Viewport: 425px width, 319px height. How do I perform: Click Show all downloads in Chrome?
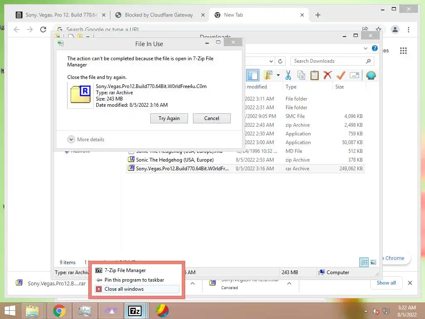click(x=386, y=283)
